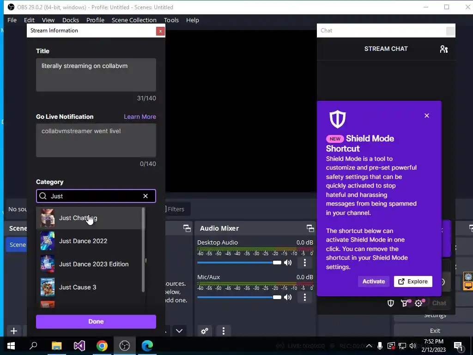Viewport: 473px width, 355px height.
Task: Click the Chat send button
Action: point(439,303)
